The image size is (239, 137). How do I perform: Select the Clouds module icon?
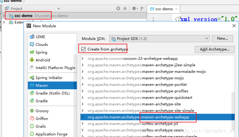[x=32, y=44]
